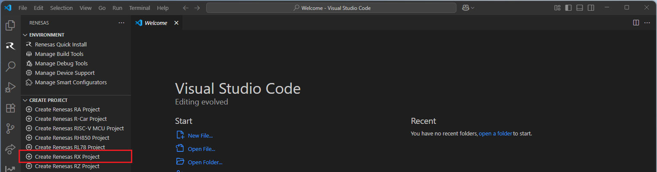Click the 'open a folder' link
This screenshot has height=172, width=657.
click(x=495, y=134)
